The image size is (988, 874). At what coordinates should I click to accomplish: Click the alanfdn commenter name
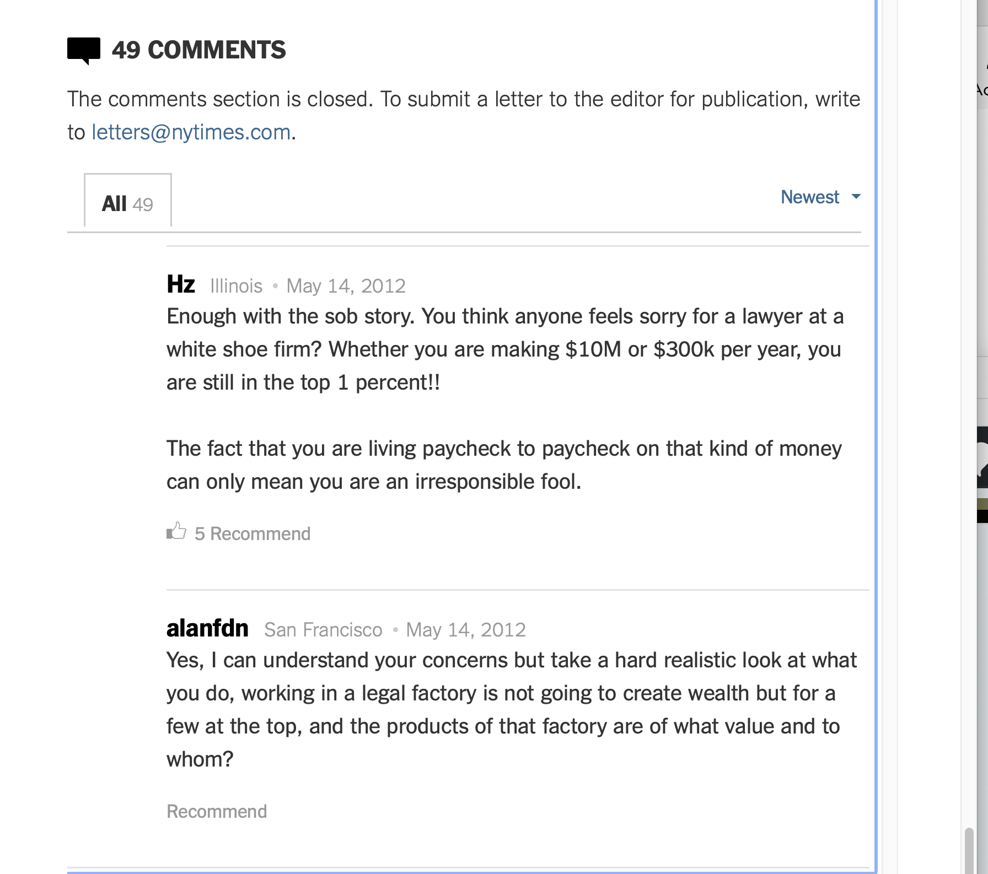[x=207, y=628]
